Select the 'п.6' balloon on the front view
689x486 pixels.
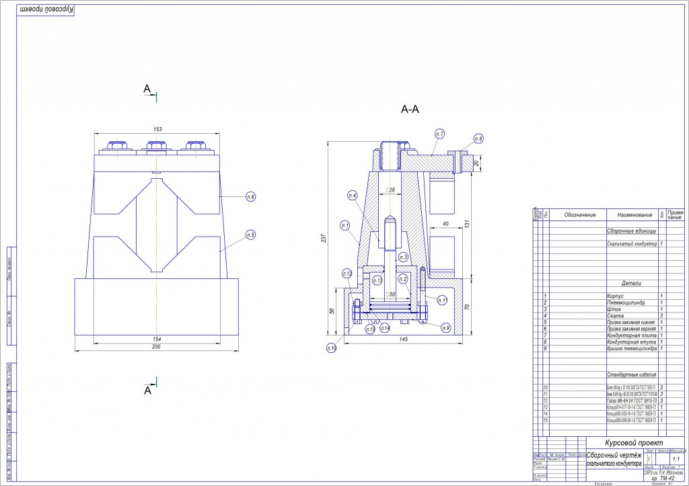click(250, 197)
